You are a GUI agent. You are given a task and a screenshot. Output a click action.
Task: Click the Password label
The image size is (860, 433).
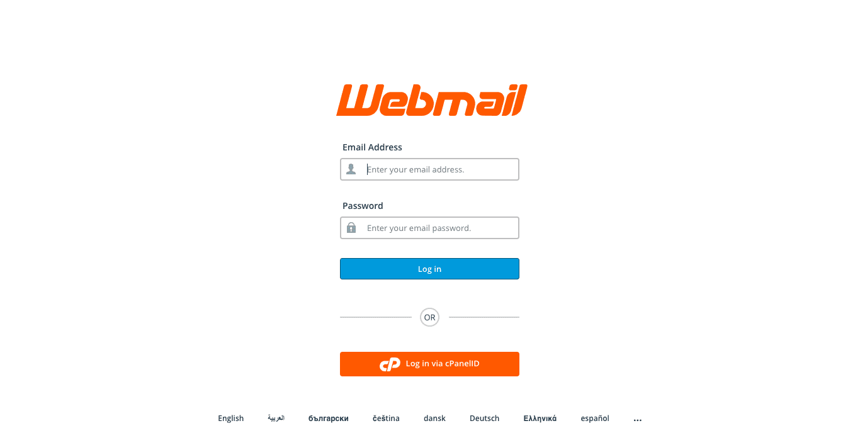pyautogui.click(x=363, y=206)
